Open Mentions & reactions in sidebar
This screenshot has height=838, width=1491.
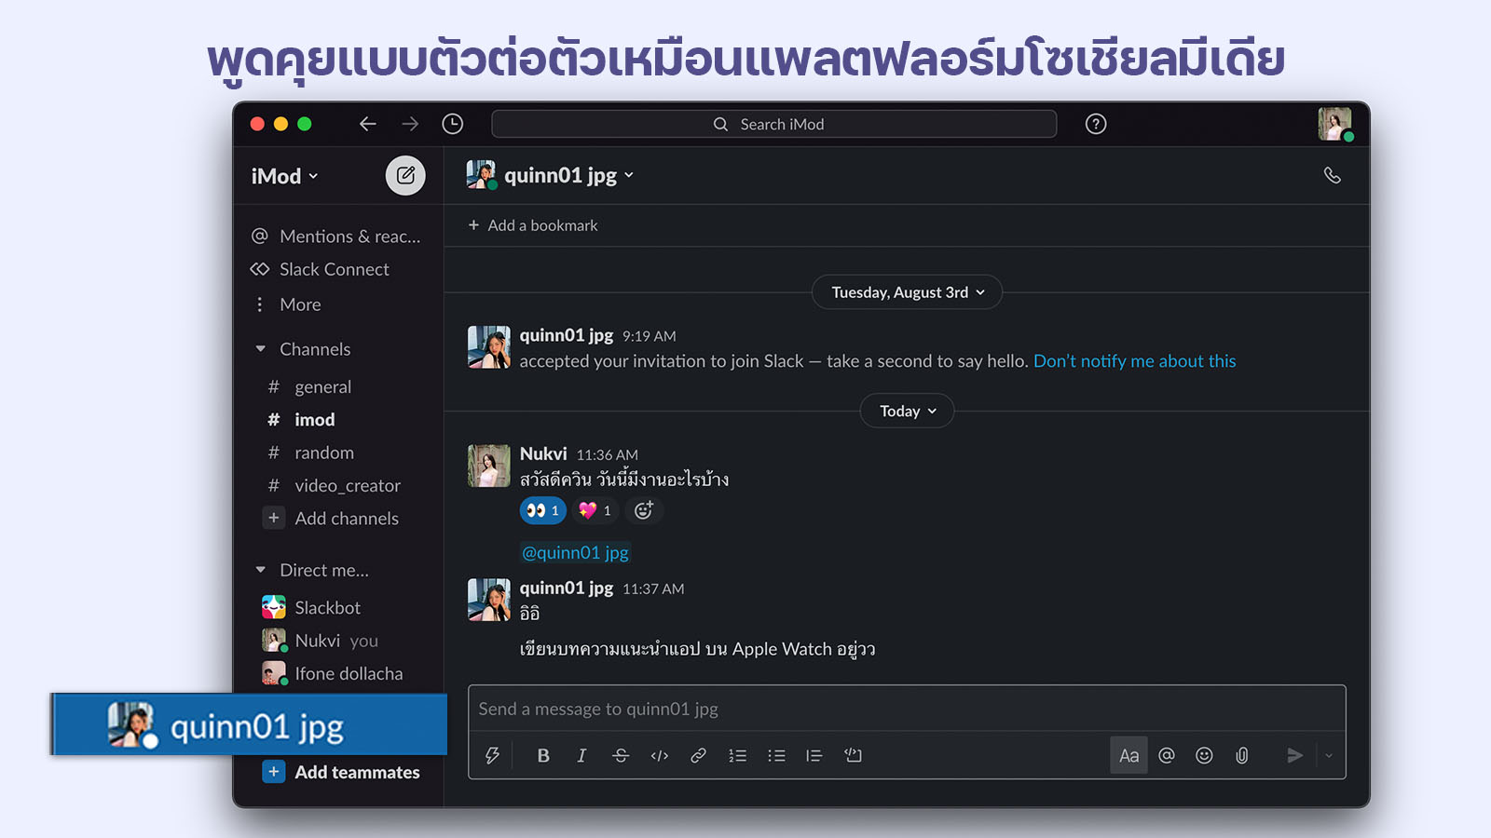point(349,237)
